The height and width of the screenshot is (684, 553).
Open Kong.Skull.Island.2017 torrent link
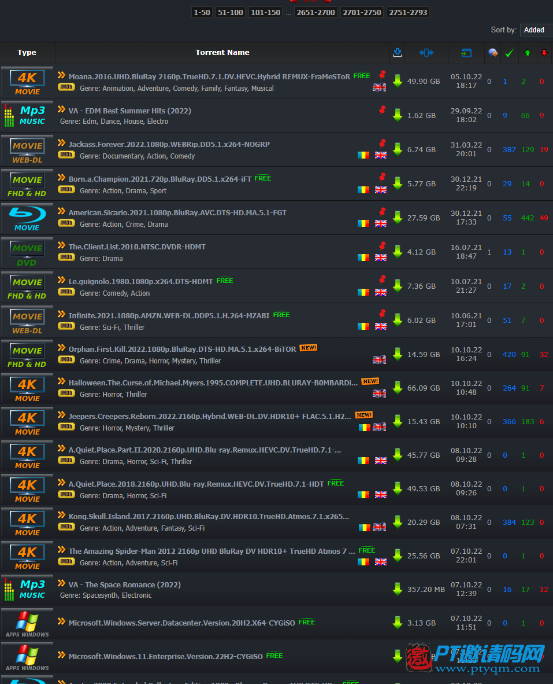tap(209, 517)
